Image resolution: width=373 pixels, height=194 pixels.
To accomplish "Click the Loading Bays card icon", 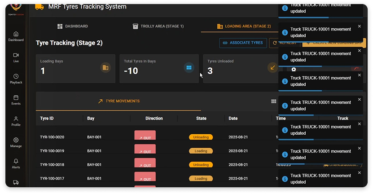I will point(105,68).
